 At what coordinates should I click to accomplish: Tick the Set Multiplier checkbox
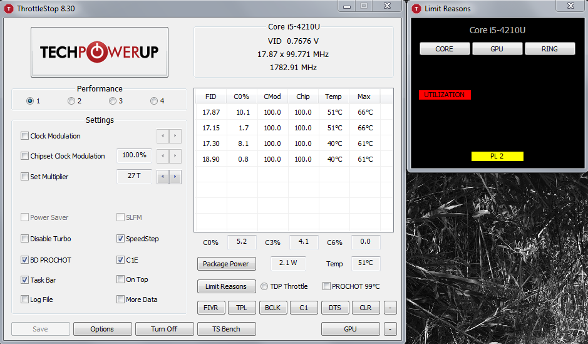pos(25,176)
